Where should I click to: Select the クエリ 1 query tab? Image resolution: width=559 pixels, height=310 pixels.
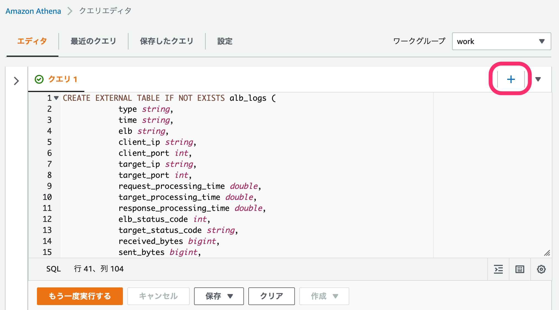62,79
